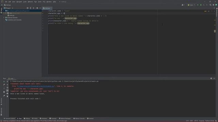Image resolution: width=218 pixels, height=122 pixels.
Task: Collapse the project root folder
Action: click(4, 11)
